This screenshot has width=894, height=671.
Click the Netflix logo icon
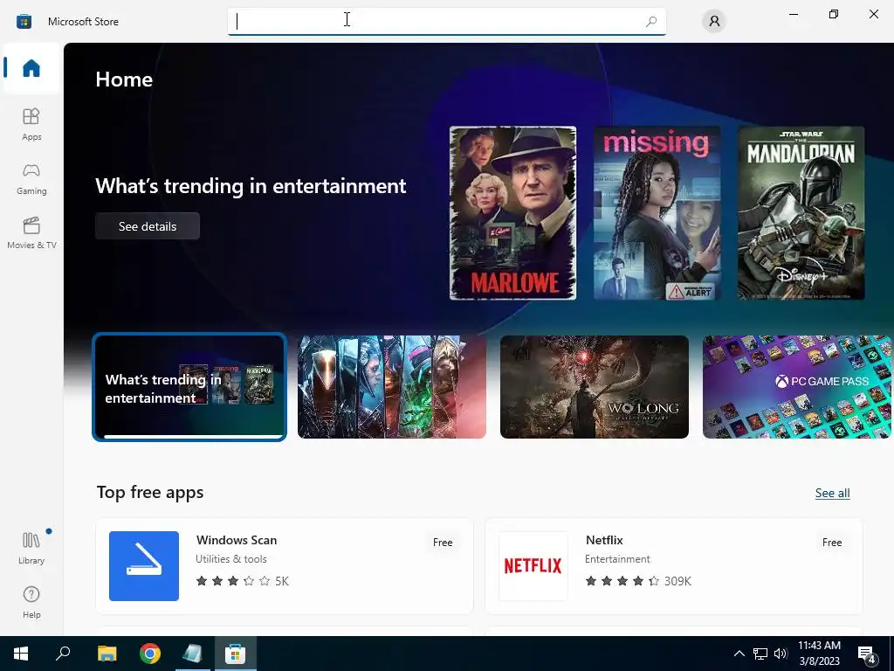[x=533, y=566]
